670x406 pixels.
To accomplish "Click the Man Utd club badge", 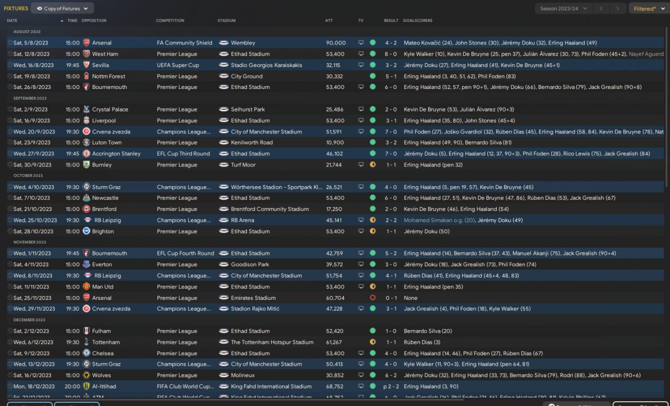I will point(86,287).
